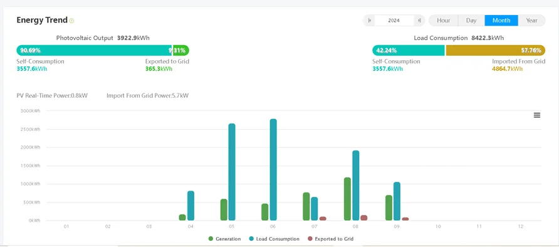Switch to the Day view

(471, 20)
